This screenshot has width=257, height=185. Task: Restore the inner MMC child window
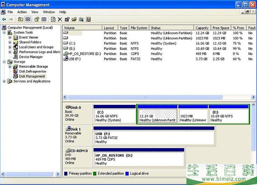(247, 12)
